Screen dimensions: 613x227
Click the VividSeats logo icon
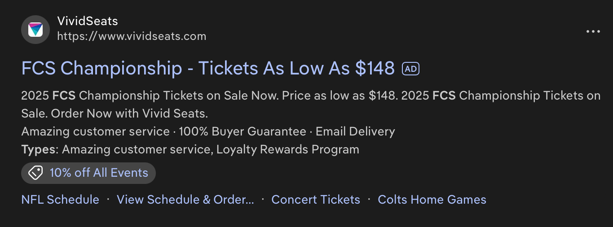pos(35,30)
